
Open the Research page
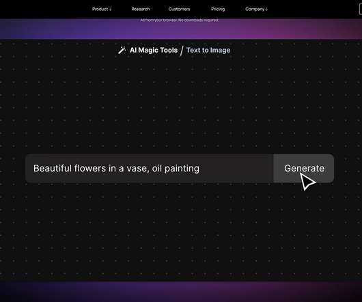141,9
